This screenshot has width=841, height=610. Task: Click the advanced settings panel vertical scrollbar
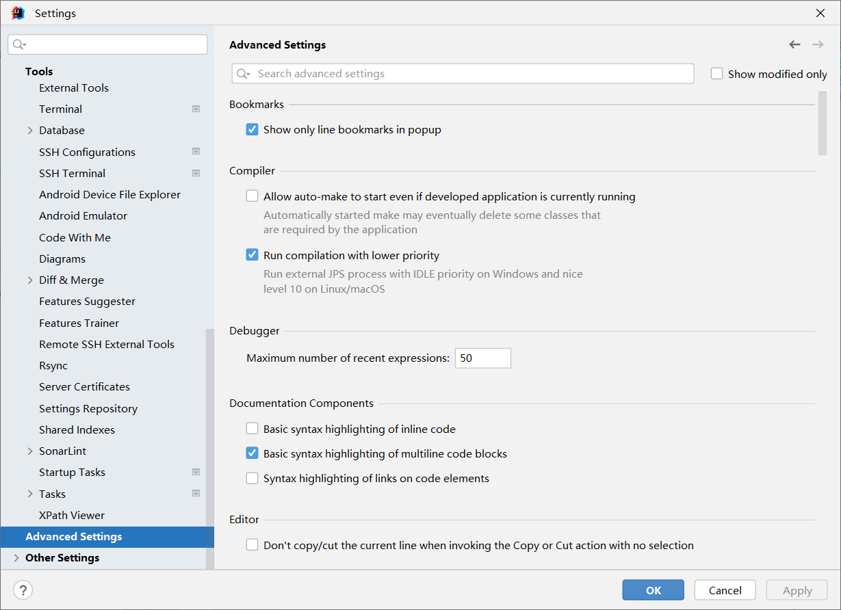point(823,124)
